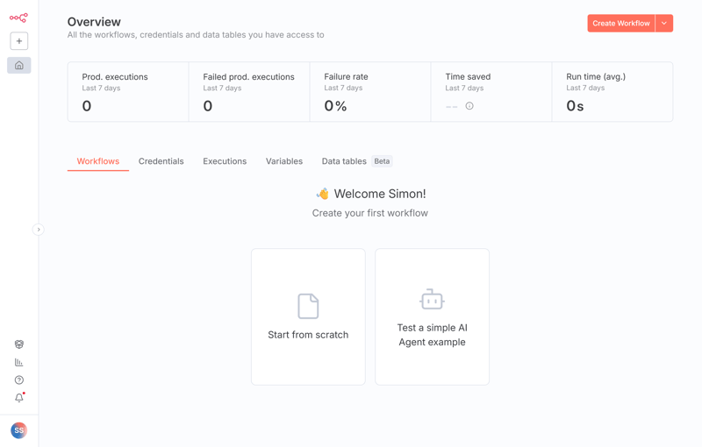
Task: Click the Failed prod. executions stat card
Action: (x=249, y=92)
